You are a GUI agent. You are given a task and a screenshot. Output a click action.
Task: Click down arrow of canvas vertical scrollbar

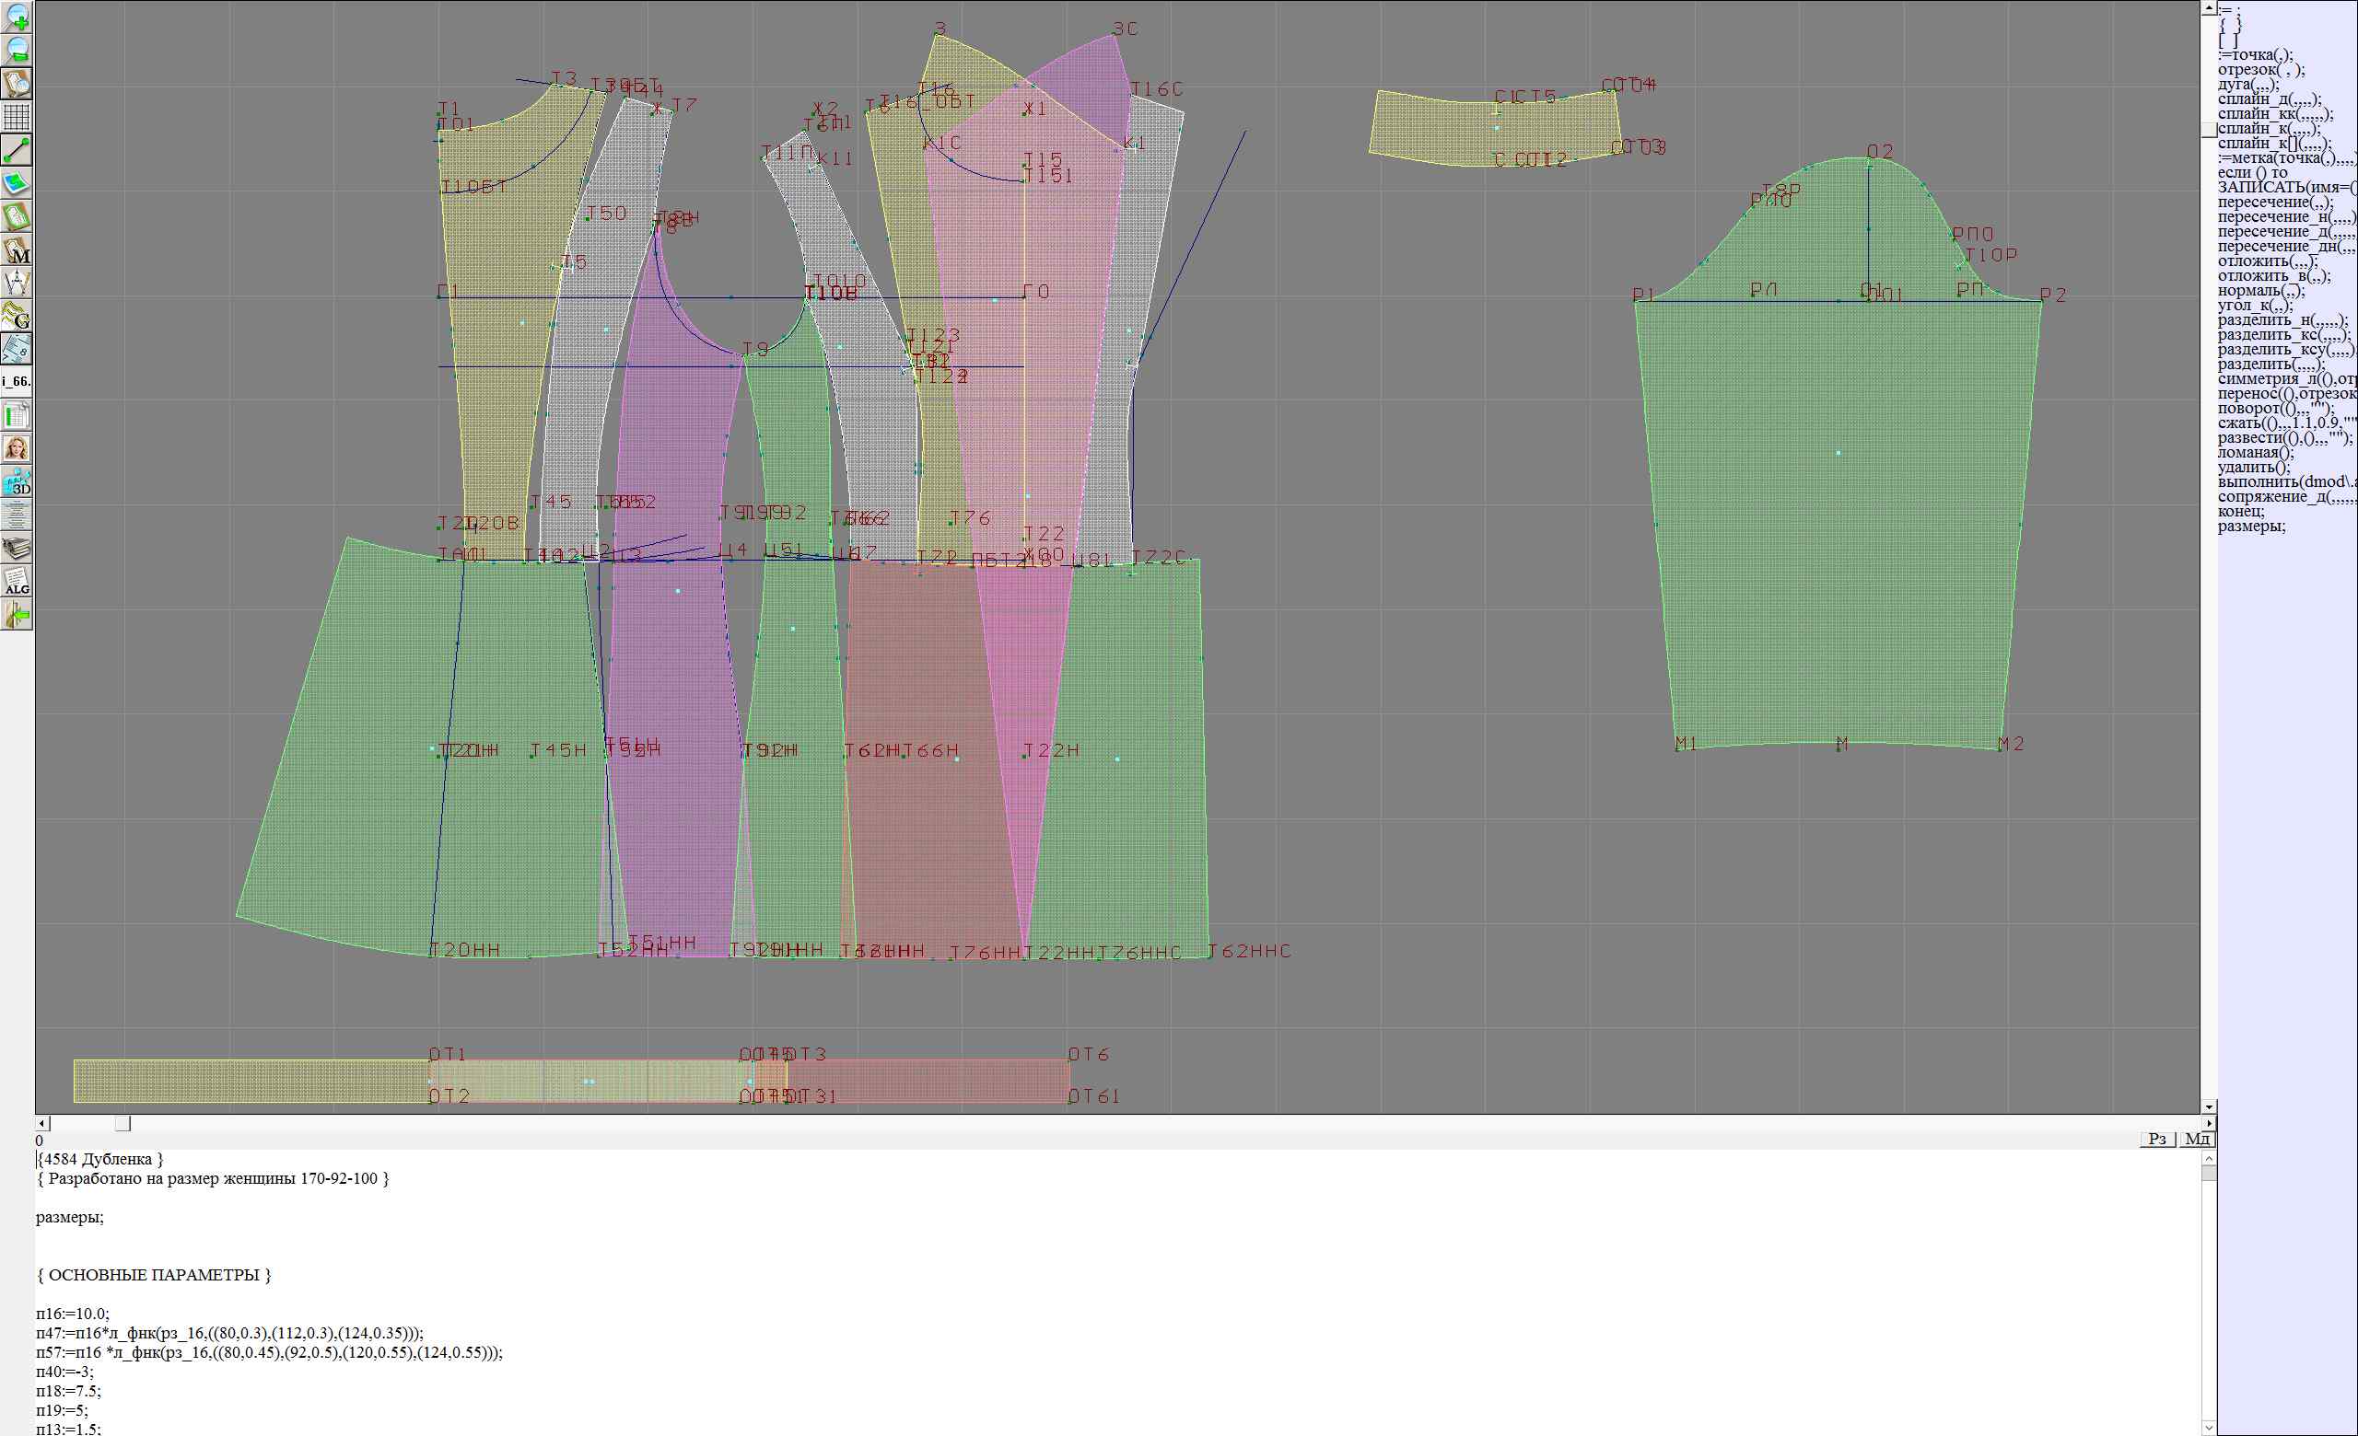2208,1106
